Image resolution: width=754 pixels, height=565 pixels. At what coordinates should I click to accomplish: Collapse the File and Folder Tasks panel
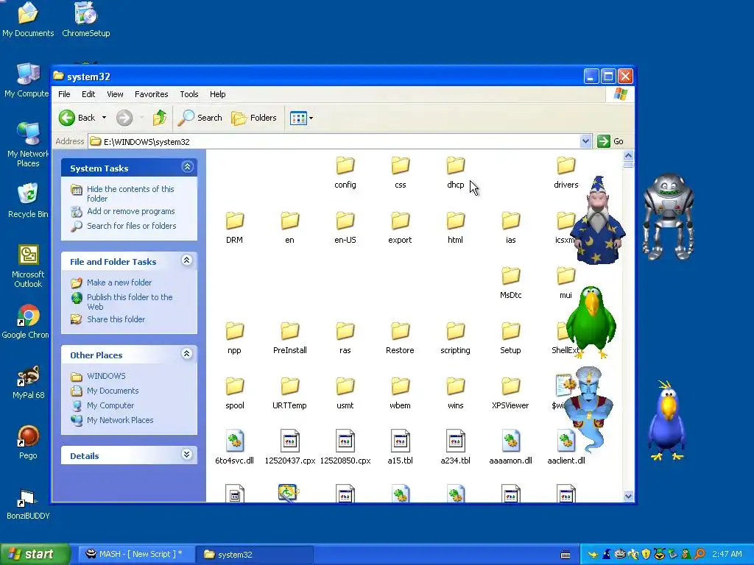click(x=187, y=260)
